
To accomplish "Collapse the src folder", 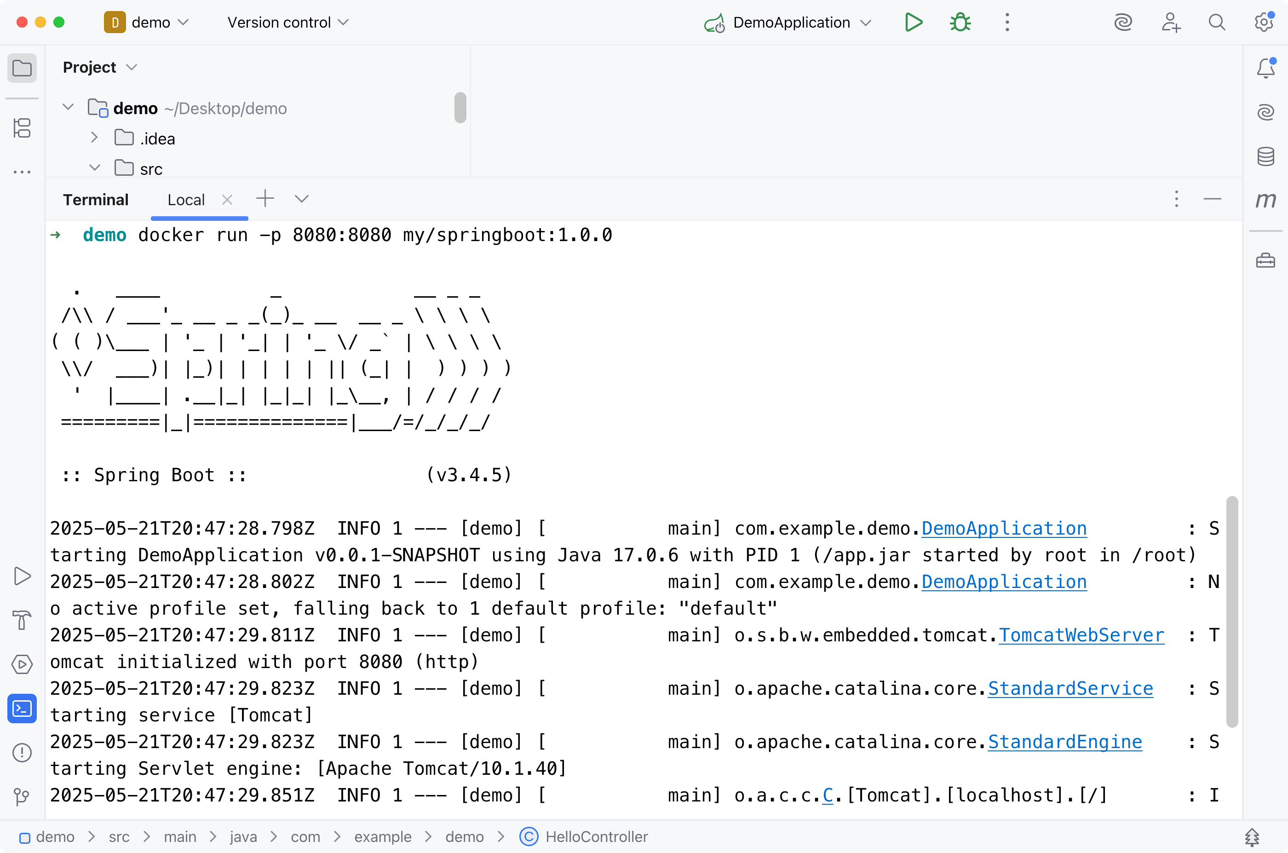I will [x=95, y=167].
